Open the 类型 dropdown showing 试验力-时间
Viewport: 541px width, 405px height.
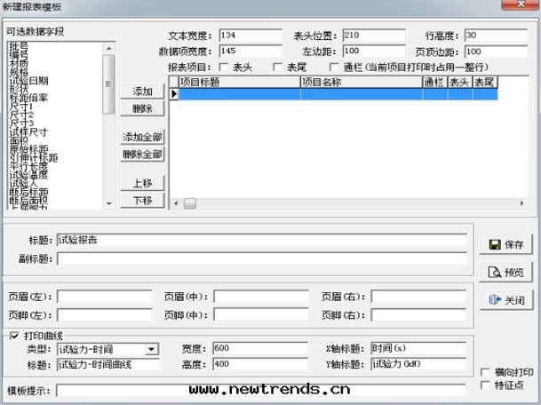151,349
